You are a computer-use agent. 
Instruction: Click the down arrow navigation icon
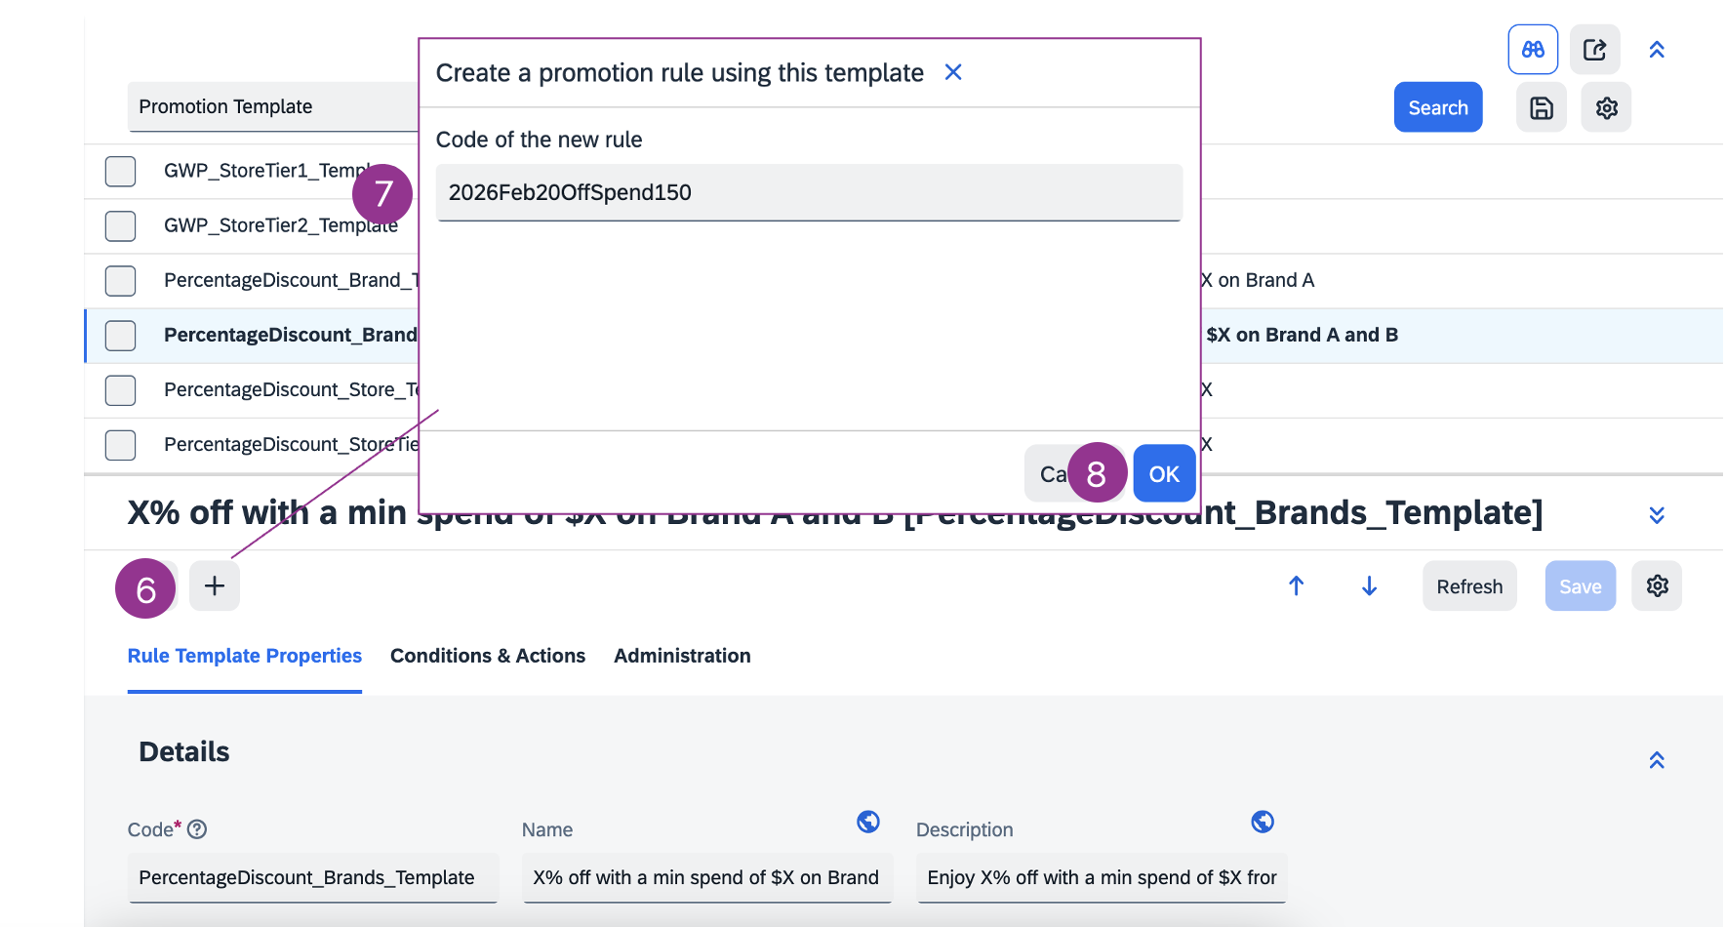[1369, 585]
